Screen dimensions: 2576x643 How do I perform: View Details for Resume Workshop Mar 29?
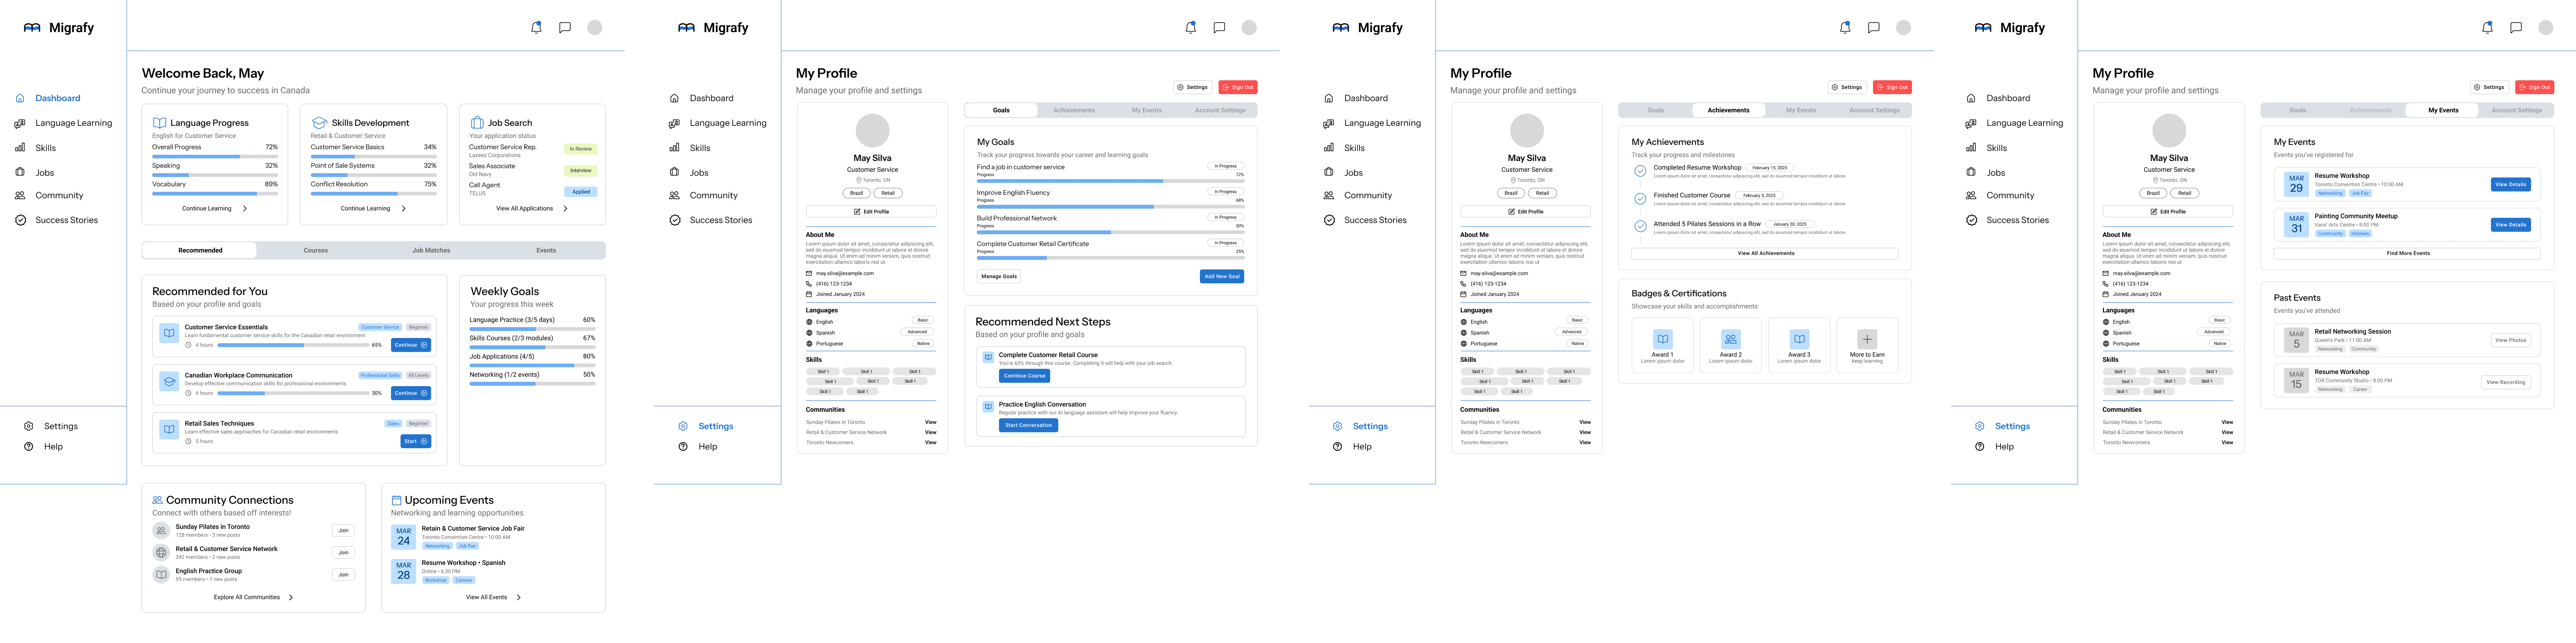(x=2510, y=185)
